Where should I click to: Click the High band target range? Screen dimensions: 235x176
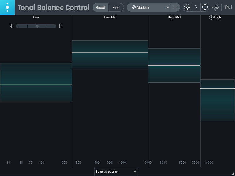pos(218,100)
